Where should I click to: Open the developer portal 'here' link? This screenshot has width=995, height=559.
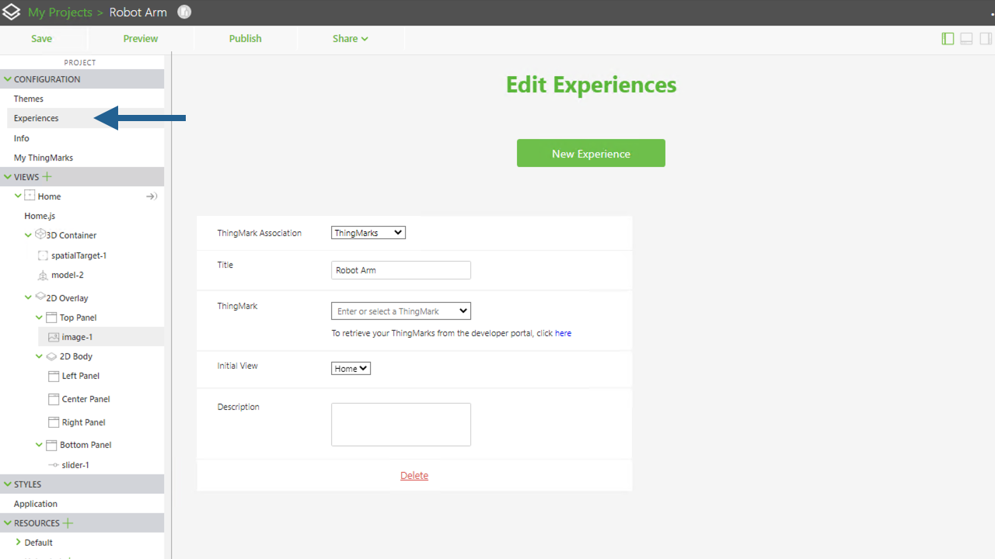tap(563, 333)
